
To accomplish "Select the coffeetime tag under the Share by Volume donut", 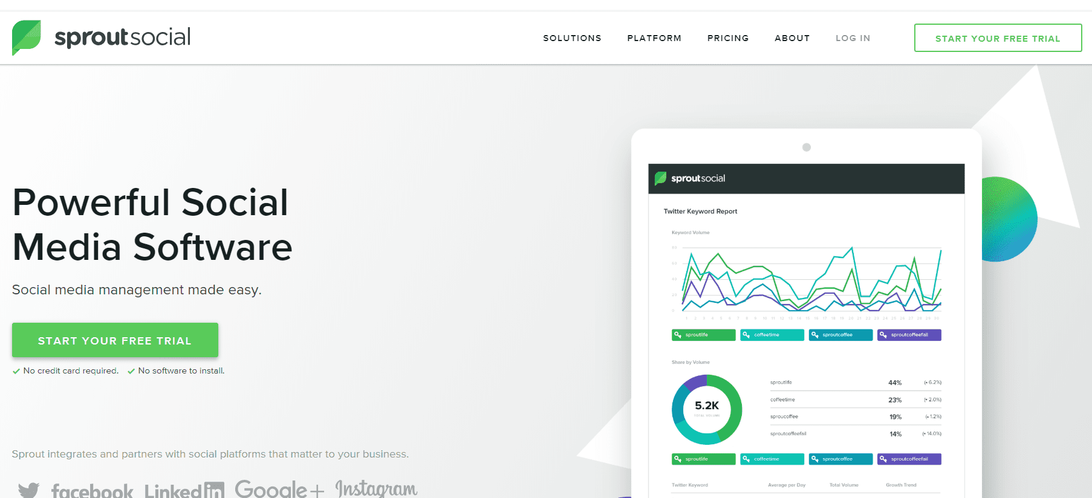I will [772, 459].
